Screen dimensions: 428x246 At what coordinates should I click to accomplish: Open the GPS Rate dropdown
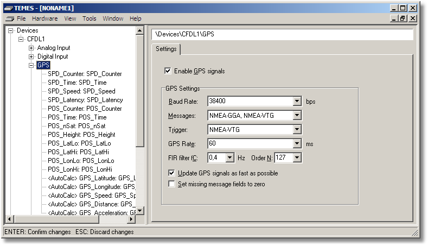pyautogui.click(x=297, y=143)
